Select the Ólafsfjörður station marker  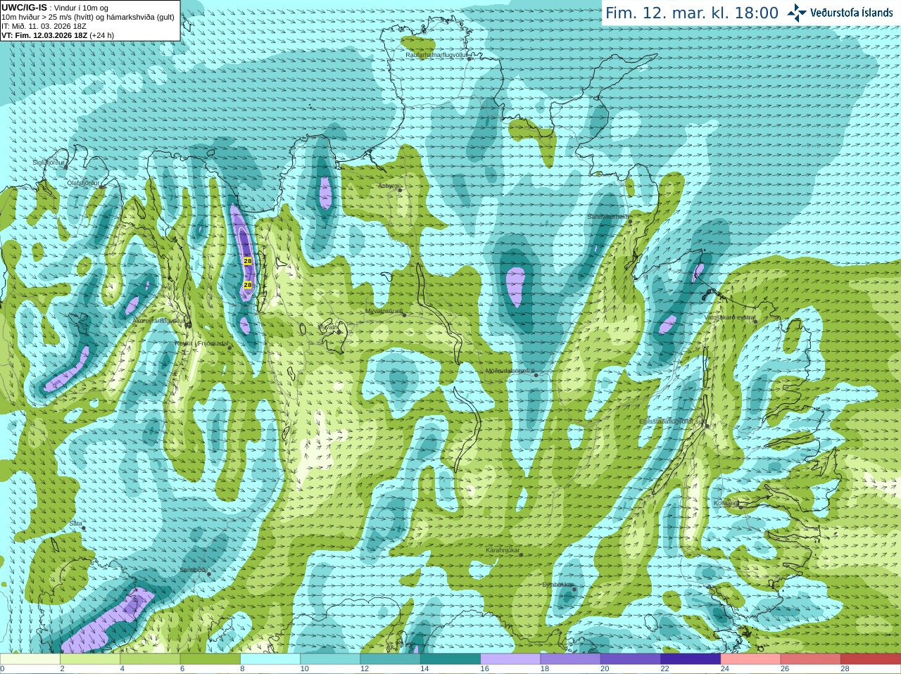click(x=101, y=186)
